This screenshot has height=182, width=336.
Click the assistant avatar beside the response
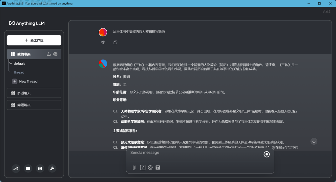pyautogui.click(x=103, y=64)
